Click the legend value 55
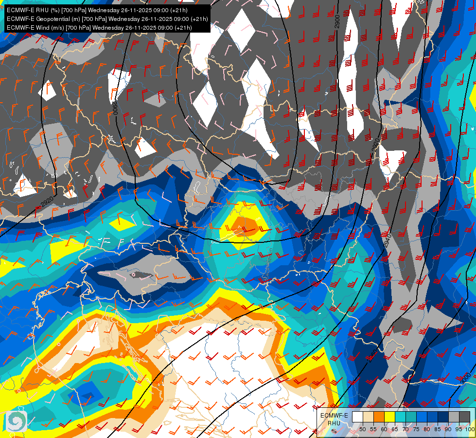This screenshot has height=438, width=476. coord(373,429)
